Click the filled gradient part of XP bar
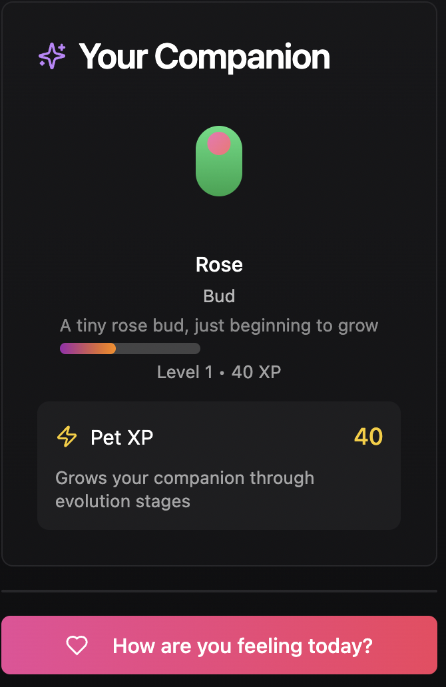The width and height of the screenshot is (446, 687). coord(88,348)
